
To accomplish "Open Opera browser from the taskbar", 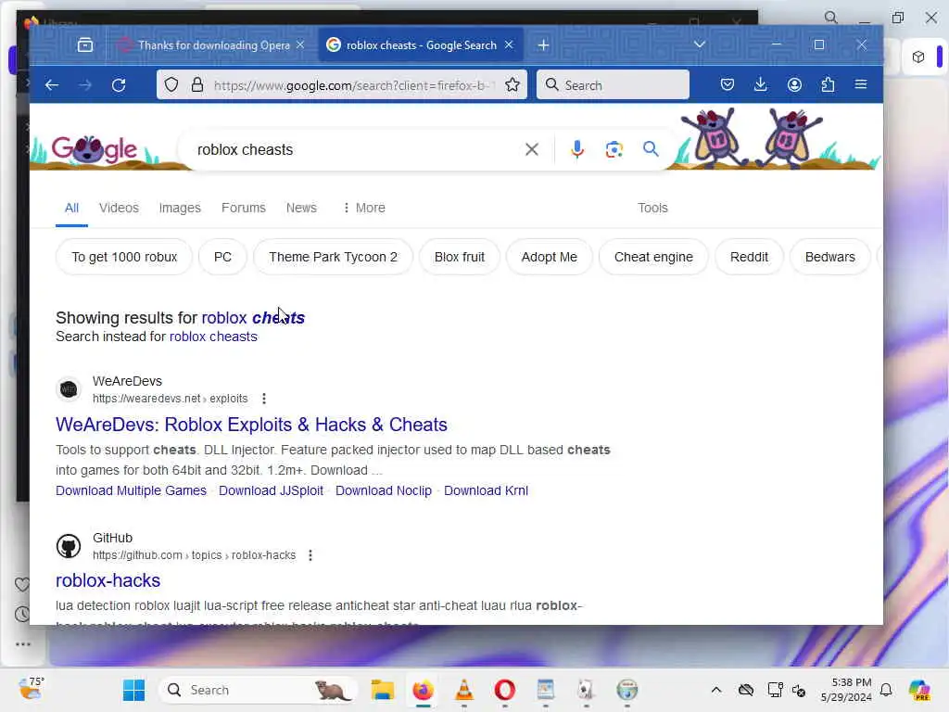I will (x=505, y=690).
